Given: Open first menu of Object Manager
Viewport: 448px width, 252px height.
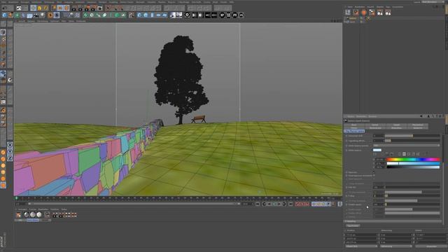Looking at the screenshot, I should [350, 7].
